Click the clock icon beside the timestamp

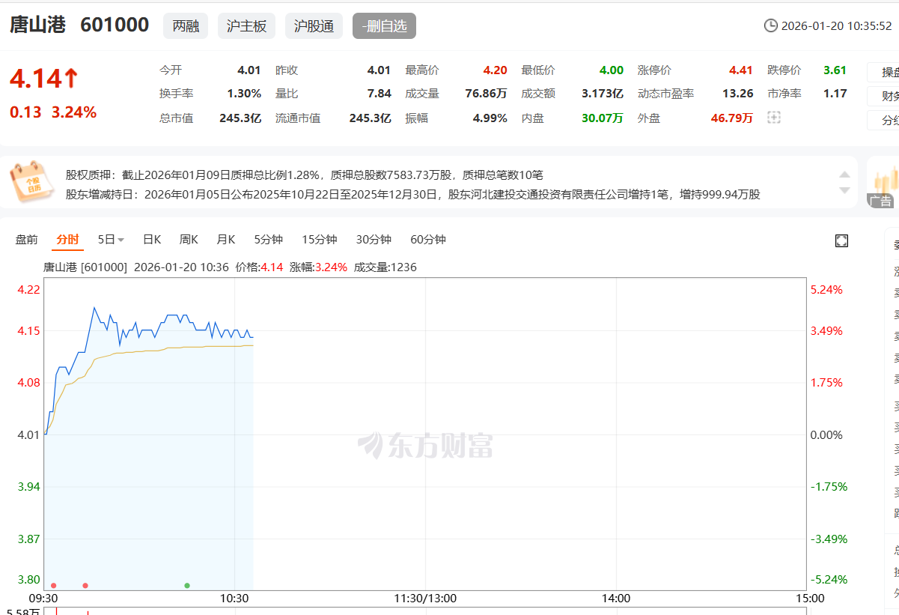click(x=770, y=26)
